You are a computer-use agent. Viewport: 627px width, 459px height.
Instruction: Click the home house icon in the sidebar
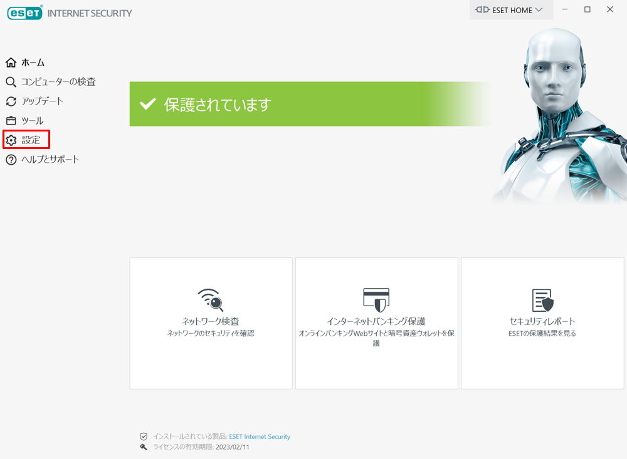coord(11,63)
